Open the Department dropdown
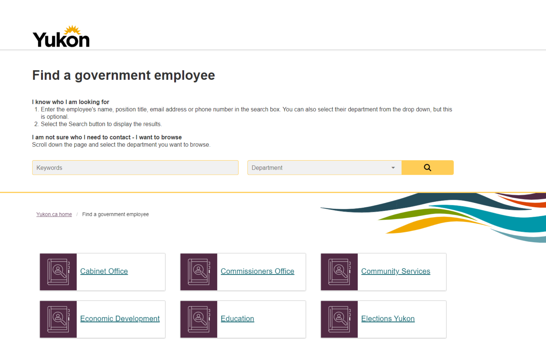The image size is (546, 342). (324, 168)
